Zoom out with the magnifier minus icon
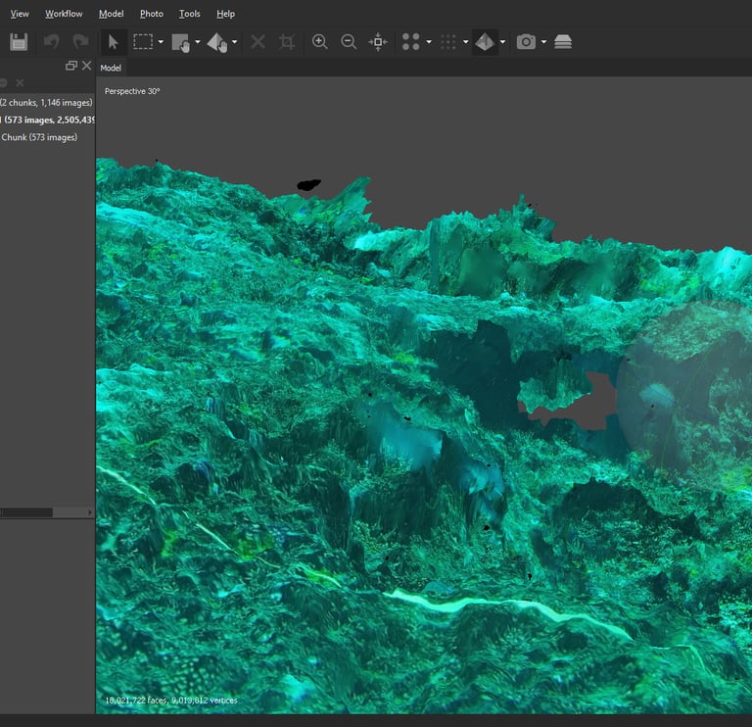The height and width of the screenshot is (727, 752). 349,42
